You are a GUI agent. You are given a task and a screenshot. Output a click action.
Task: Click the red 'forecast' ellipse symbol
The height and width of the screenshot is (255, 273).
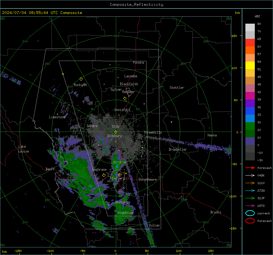click(x=250, y=221)
